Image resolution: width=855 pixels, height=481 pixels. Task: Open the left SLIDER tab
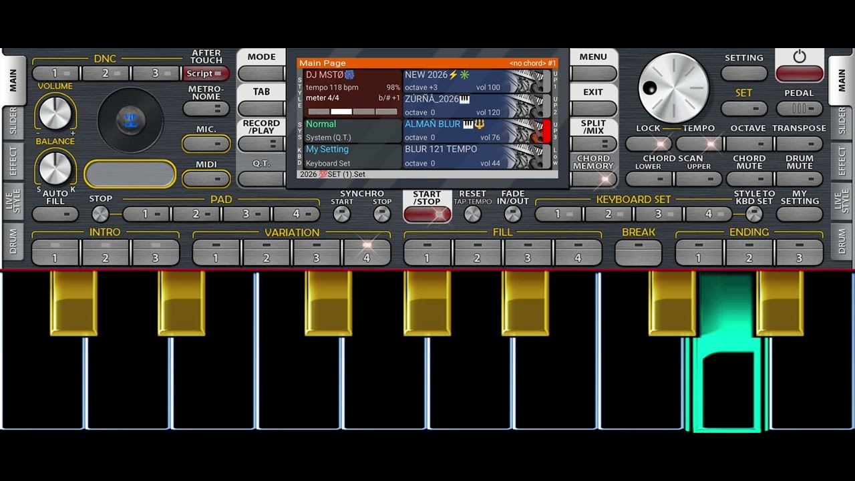pos(13,122)
